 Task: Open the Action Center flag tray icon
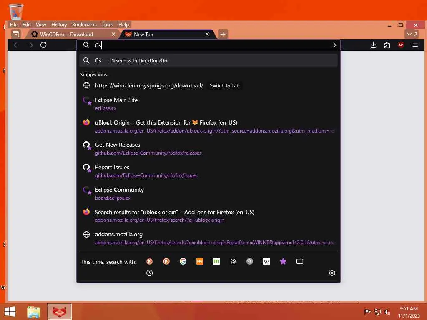pos(367,312)
